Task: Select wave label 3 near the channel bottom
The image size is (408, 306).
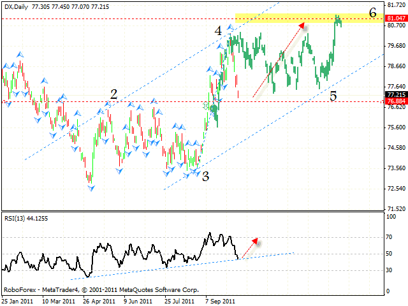Action: tap(205, 177)
